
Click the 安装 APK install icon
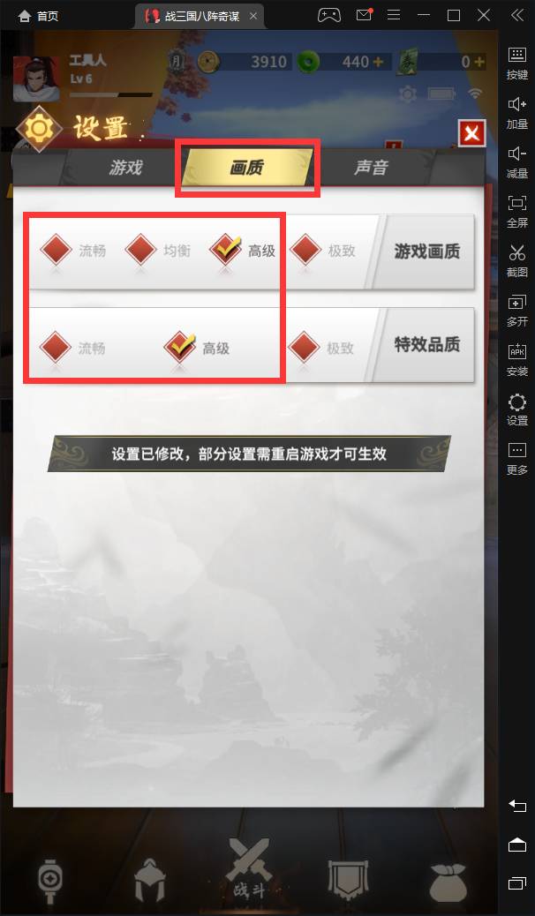point(516,359)
